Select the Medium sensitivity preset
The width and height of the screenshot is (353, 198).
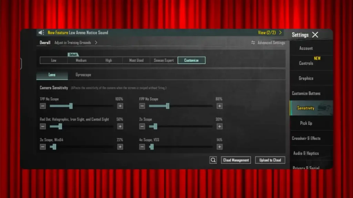(81, 60)
